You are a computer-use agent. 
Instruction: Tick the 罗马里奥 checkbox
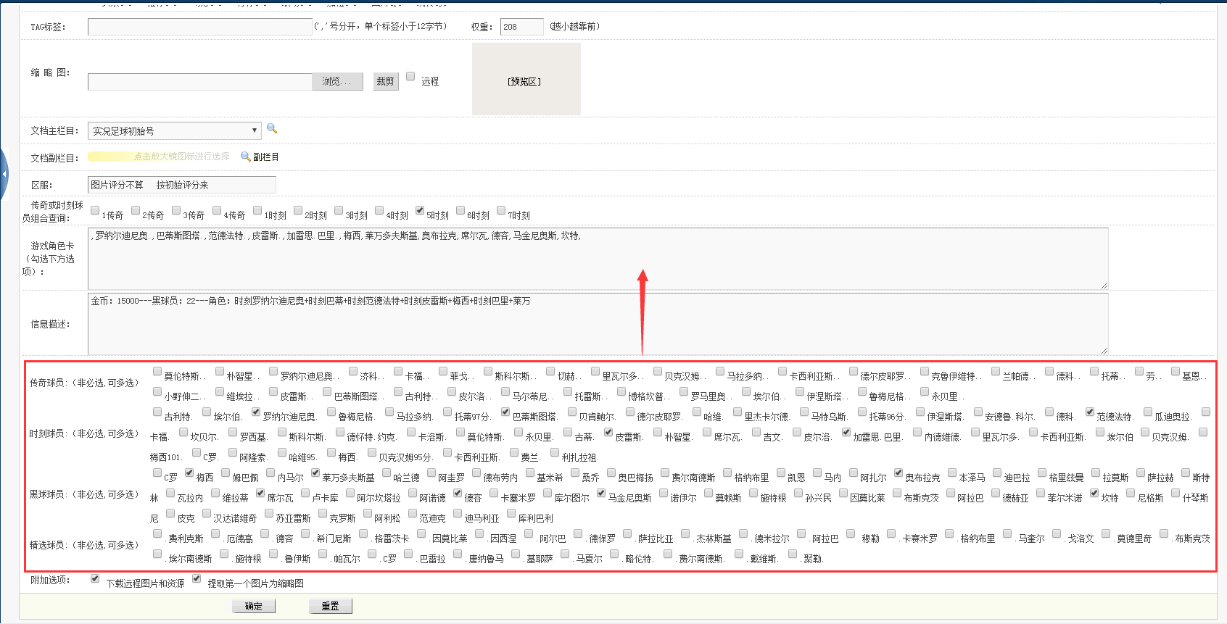coord(684,391)
